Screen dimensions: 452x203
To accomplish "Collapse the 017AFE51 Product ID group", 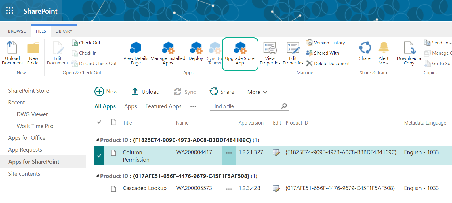I will pyautogui.click(x=98, y=176).
